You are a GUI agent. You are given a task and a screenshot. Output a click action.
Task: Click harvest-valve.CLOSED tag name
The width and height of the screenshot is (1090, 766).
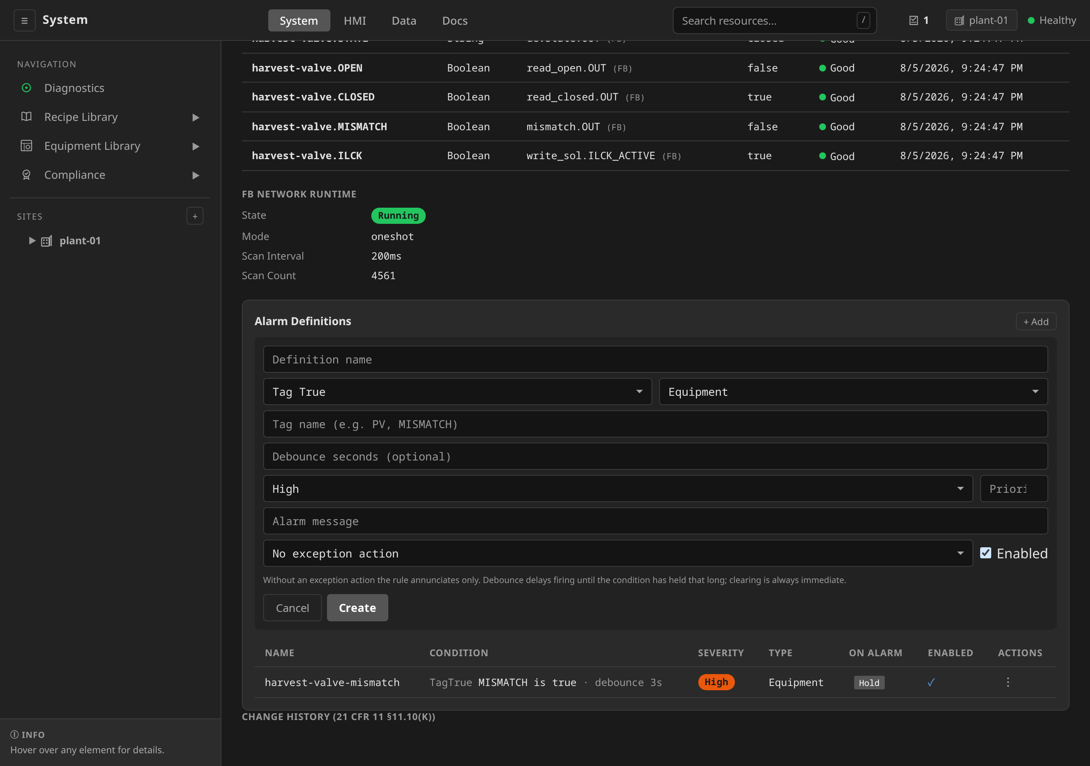tap(313, 97)
